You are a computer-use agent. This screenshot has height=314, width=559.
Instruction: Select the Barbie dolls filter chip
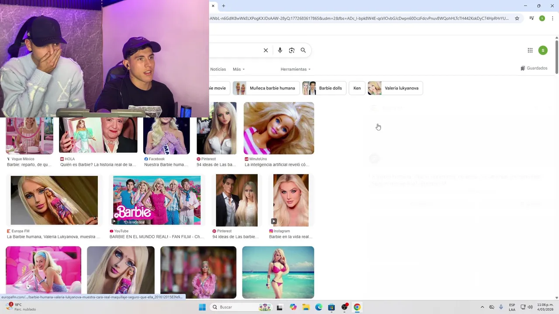324,88
